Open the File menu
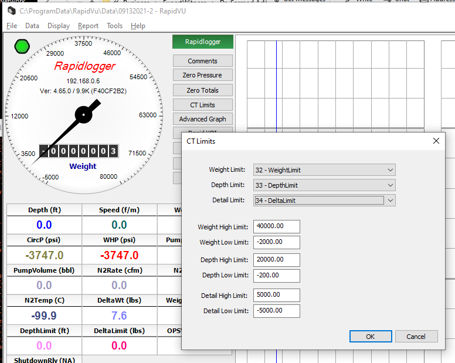455x363 pixels. 12,26
